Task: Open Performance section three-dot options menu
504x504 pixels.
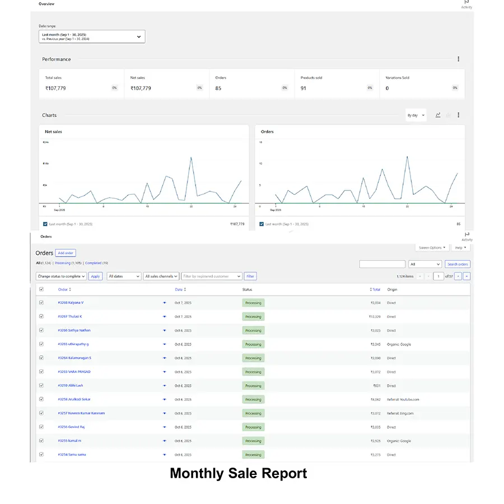Action: (458, 59)
